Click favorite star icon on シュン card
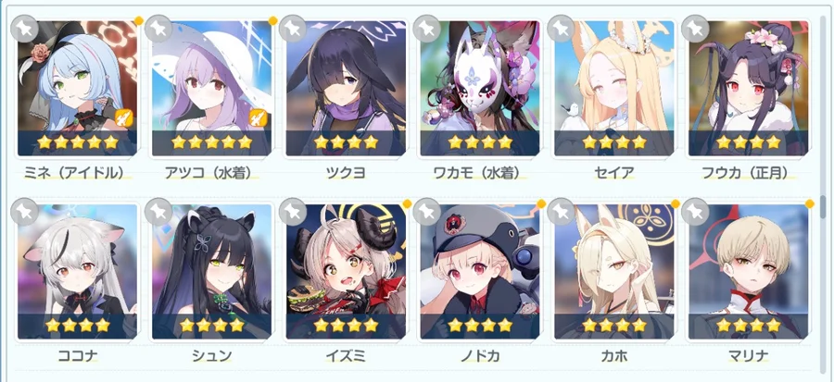 [158, 212]
